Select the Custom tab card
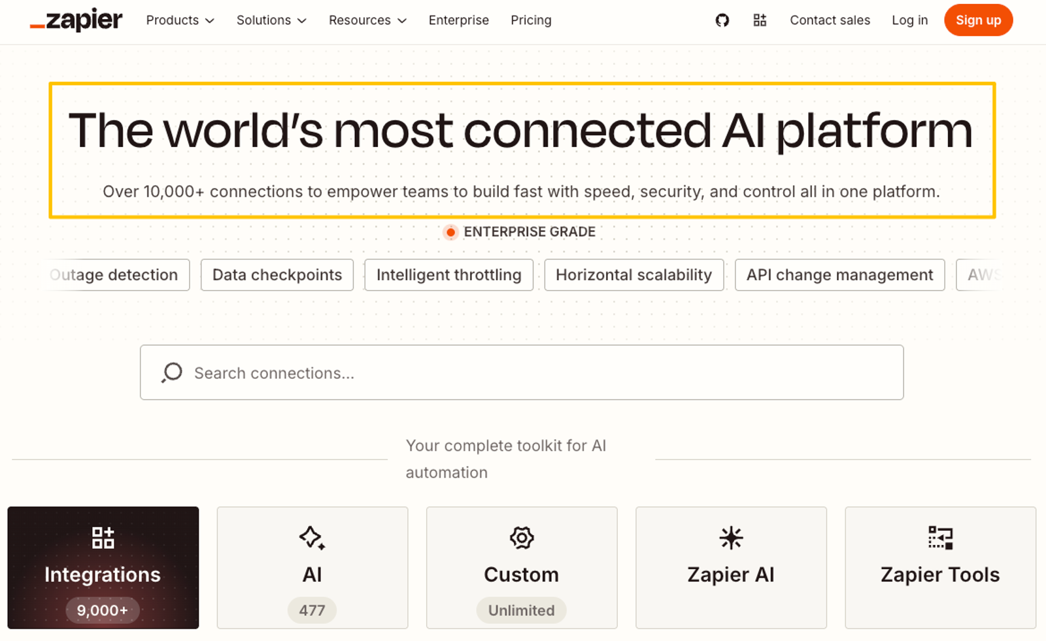 pyautogui.click(x=522, y=568)
